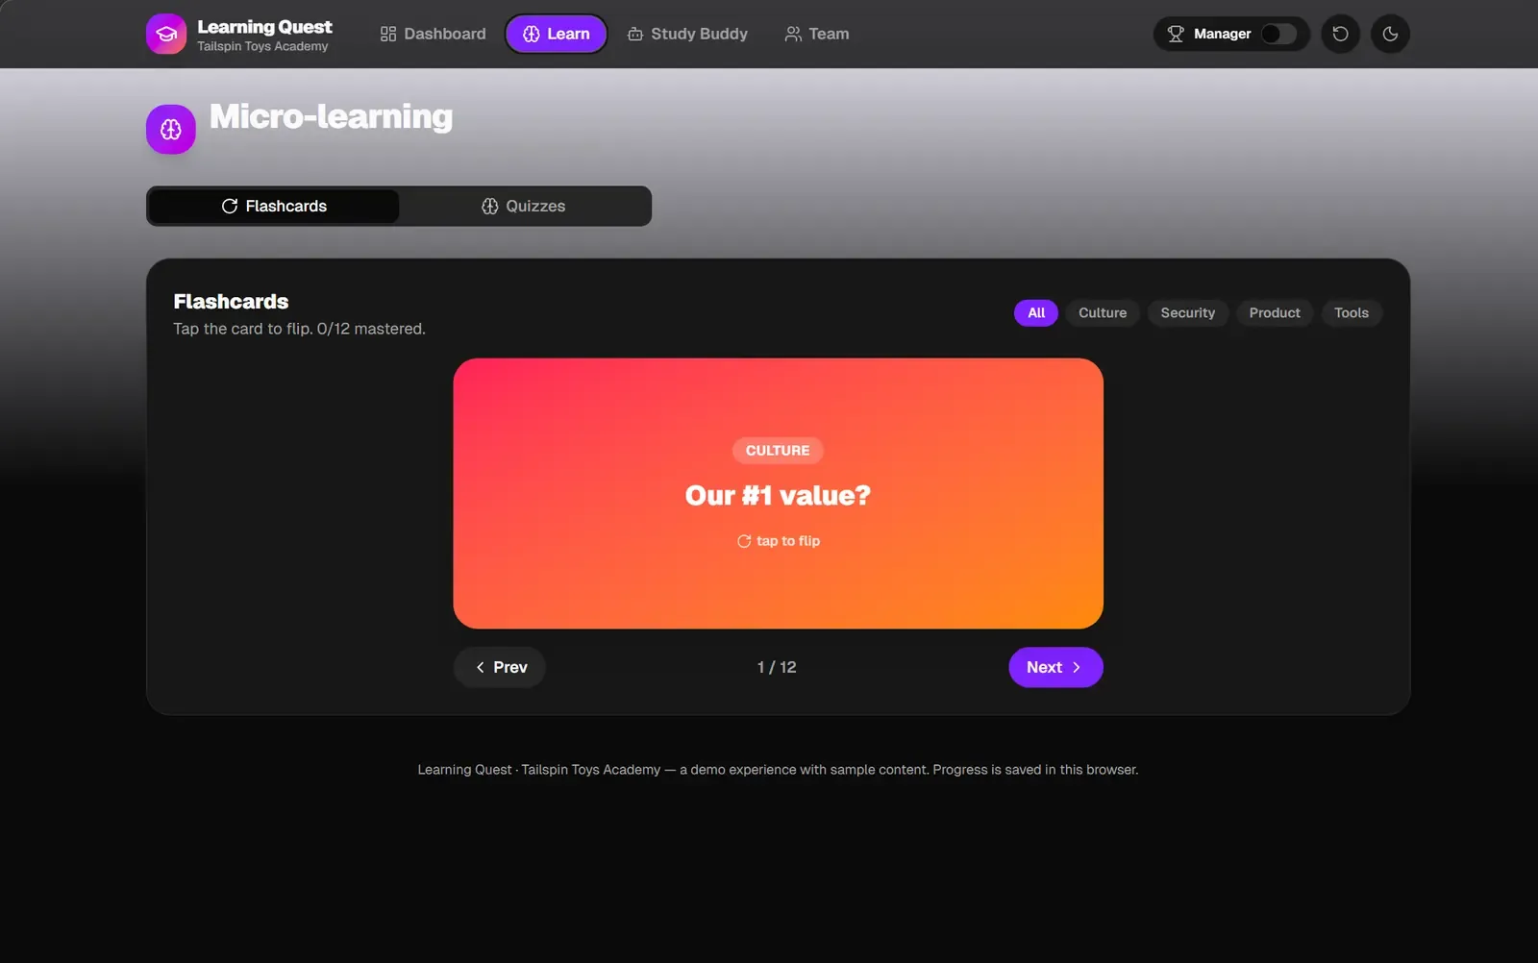Viewport: 1538px width, 963px height.
Task: Go to the previous card with Prev
Action: pos(500,667)
